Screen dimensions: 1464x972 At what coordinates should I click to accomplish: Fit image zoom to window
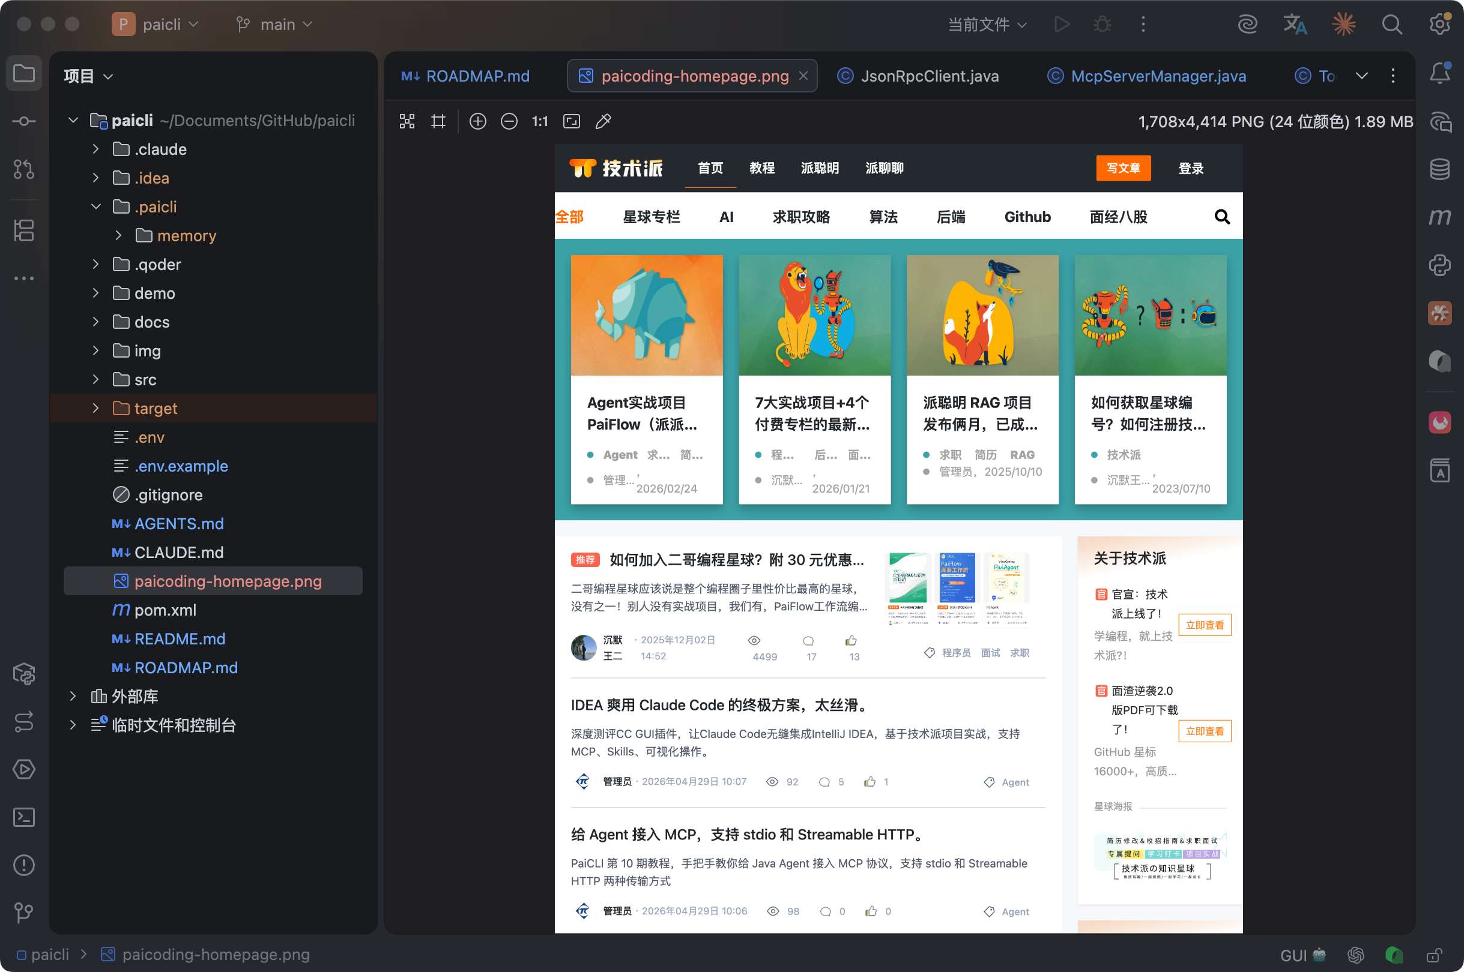[x=572, y=121]
